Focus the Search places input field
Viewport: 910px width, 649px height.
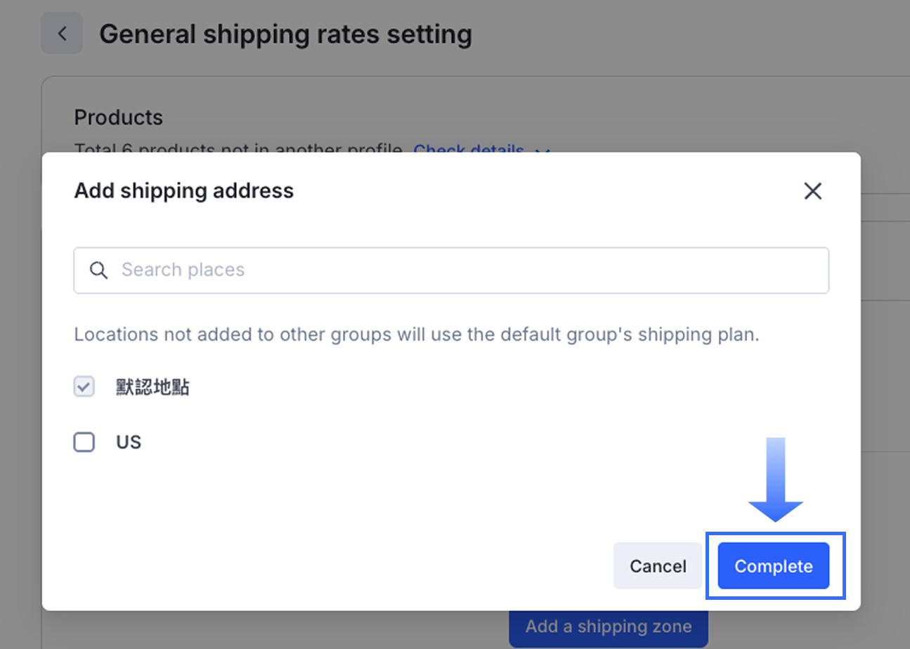(464, 270)
